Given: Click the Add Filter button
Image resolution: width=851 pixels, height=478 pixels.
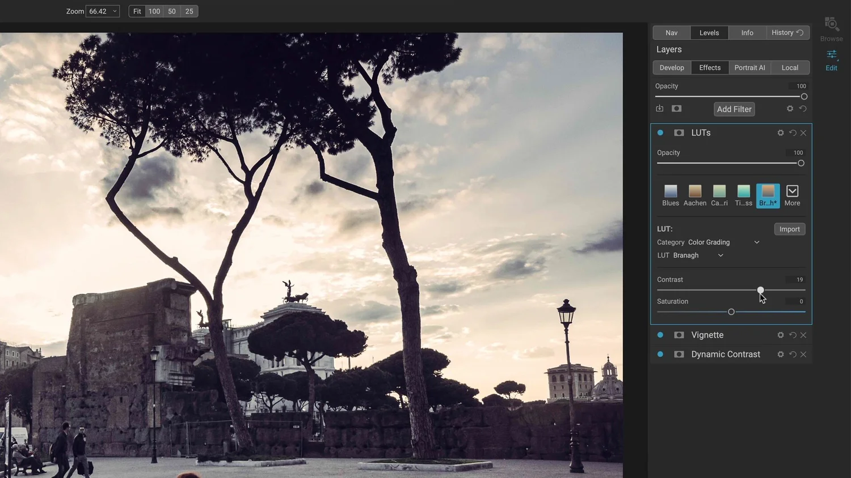Looking at the screenshot, I should point(734,109).
